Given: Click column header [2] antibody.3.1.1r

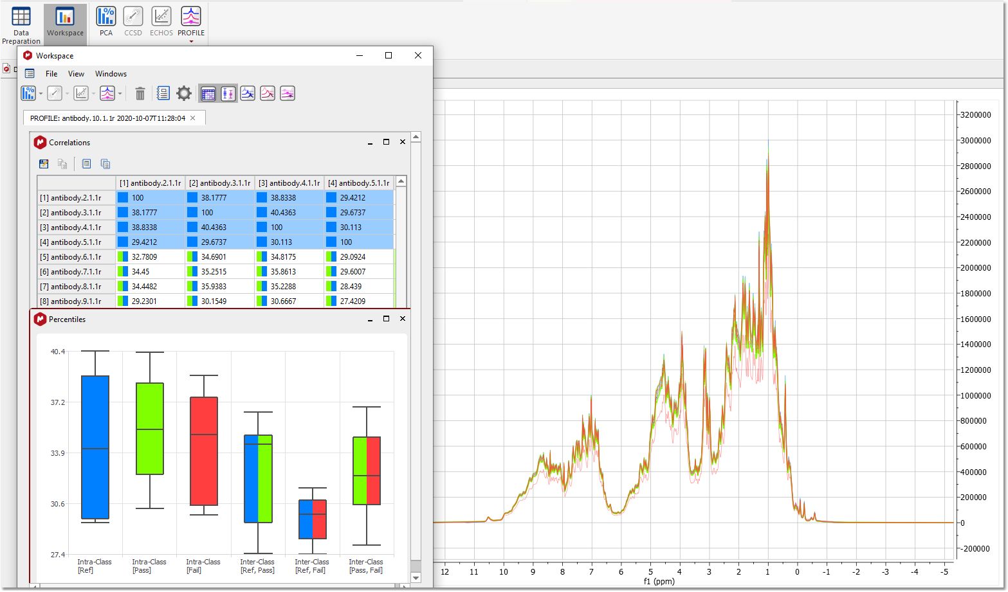Looking at the screenshot, I should pos(220,183).
